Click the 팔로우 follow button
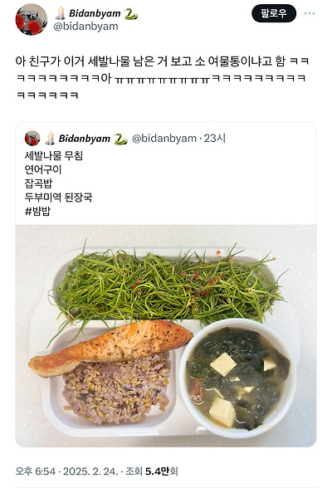Screen dimensions: 332x488 274,13
